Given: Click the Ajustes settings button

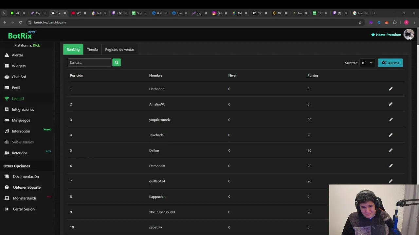Looking at the screenshot, I should point(391,63).
